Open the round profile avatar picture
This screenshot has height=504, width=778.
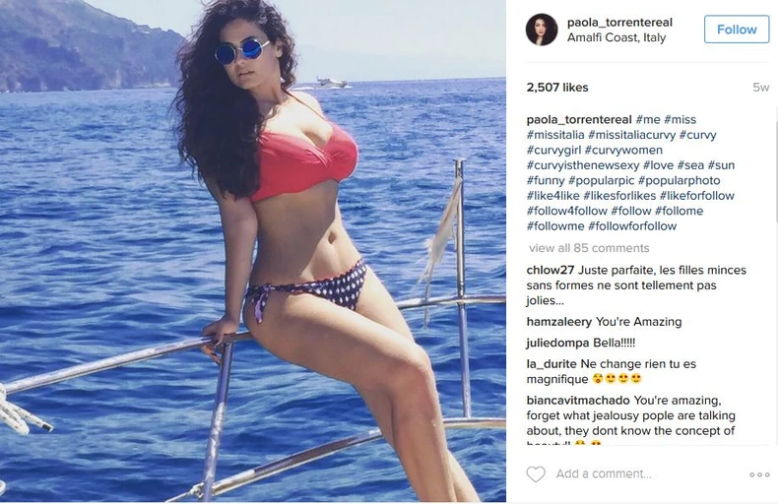[x=542, y=30]
